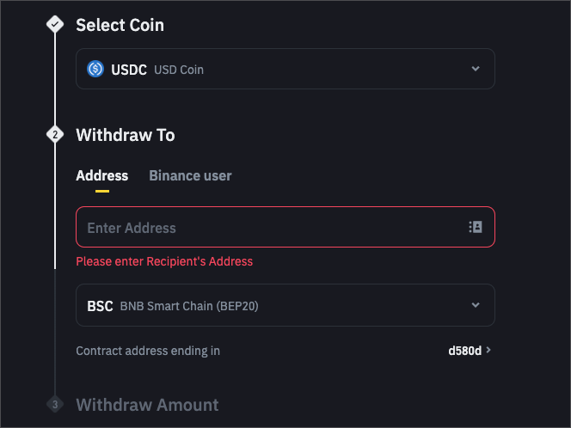571x428 pixels.
Task: View contract address ending in d580d
Action: click(465, 351)
